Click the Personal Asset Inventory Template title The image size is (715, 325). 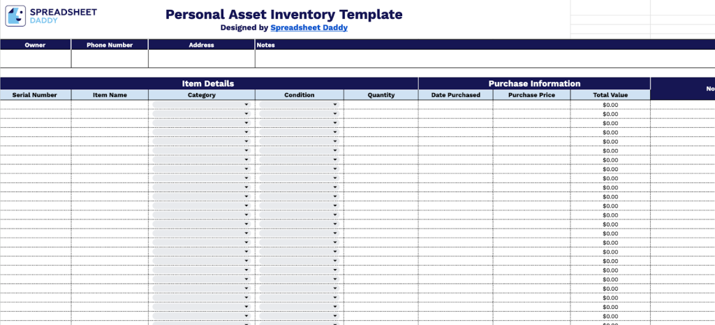click(x=283, y=15)
